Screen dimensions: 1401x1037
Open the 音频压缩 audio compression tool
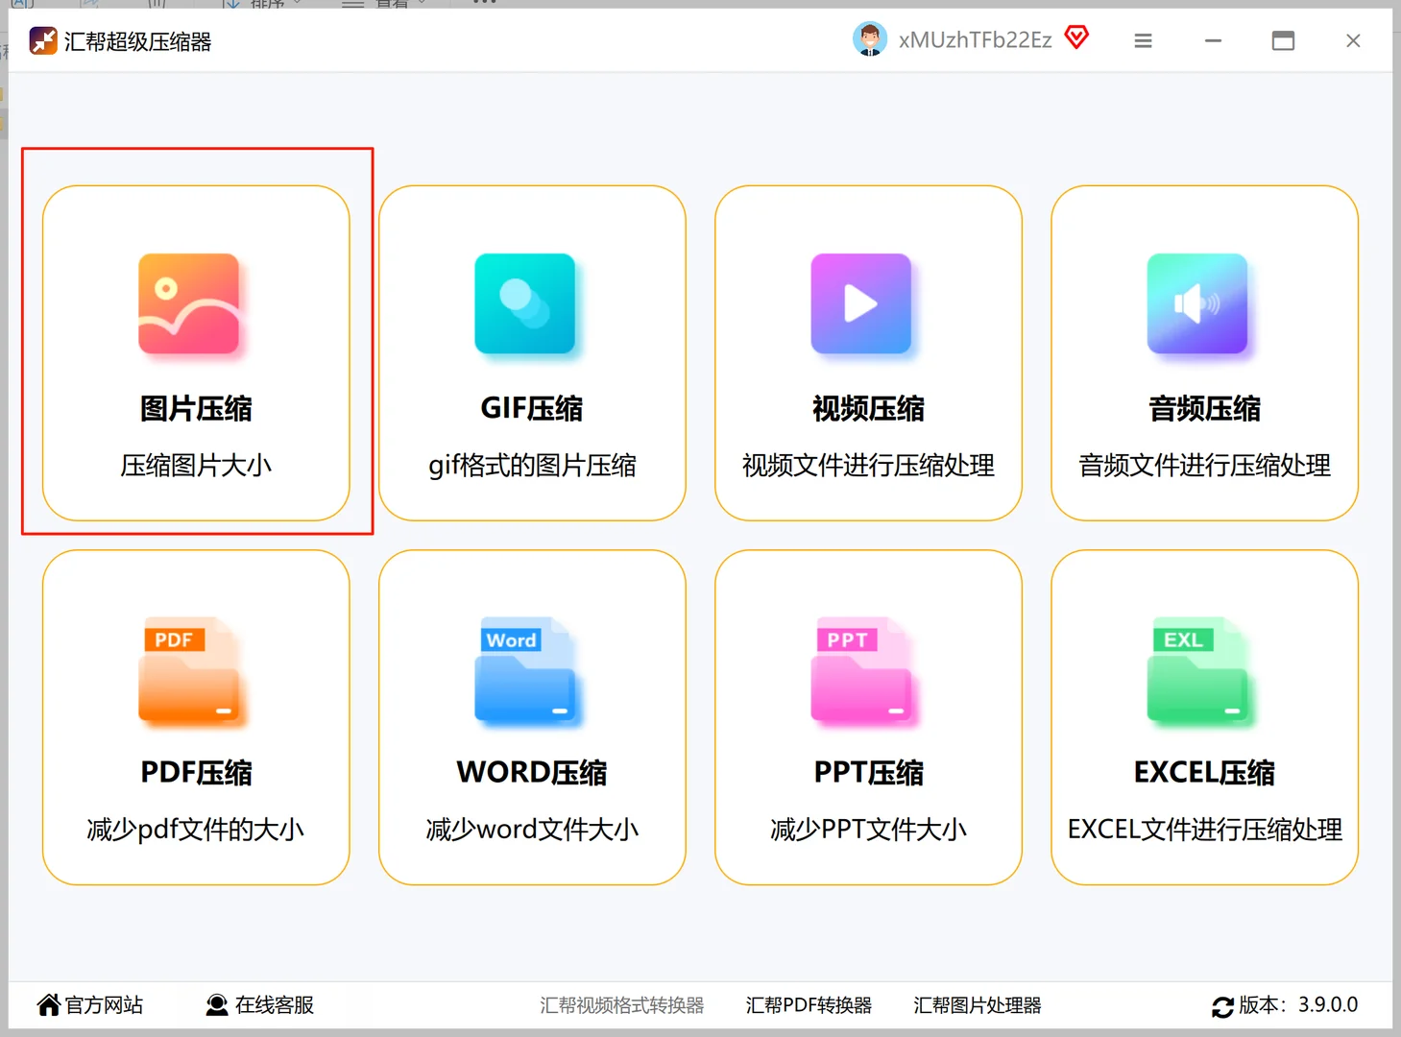click(x=1203, y=355)
